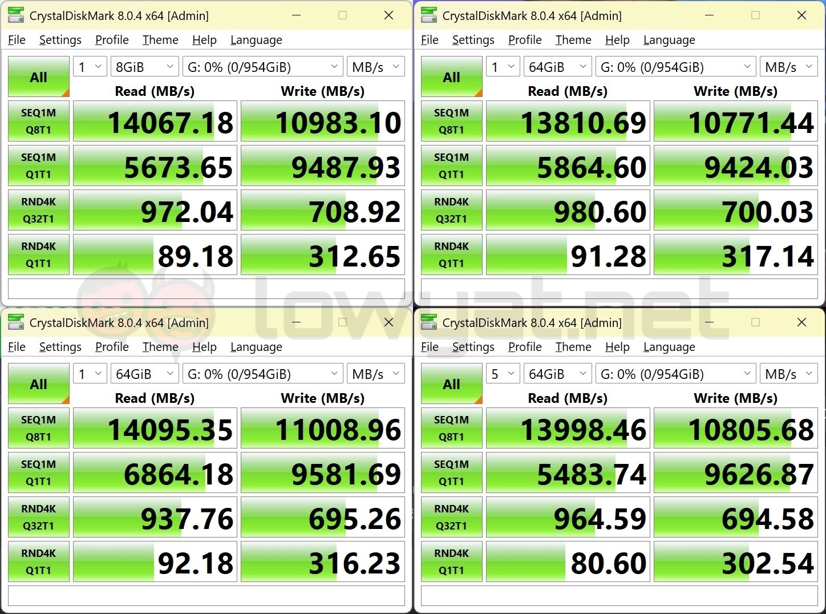The height and width of the screenshot is (614, 826).
Task: Run the RND4K Q32T1 test next to 972.04
Action: pyautogui.click(x=38, y=210)
